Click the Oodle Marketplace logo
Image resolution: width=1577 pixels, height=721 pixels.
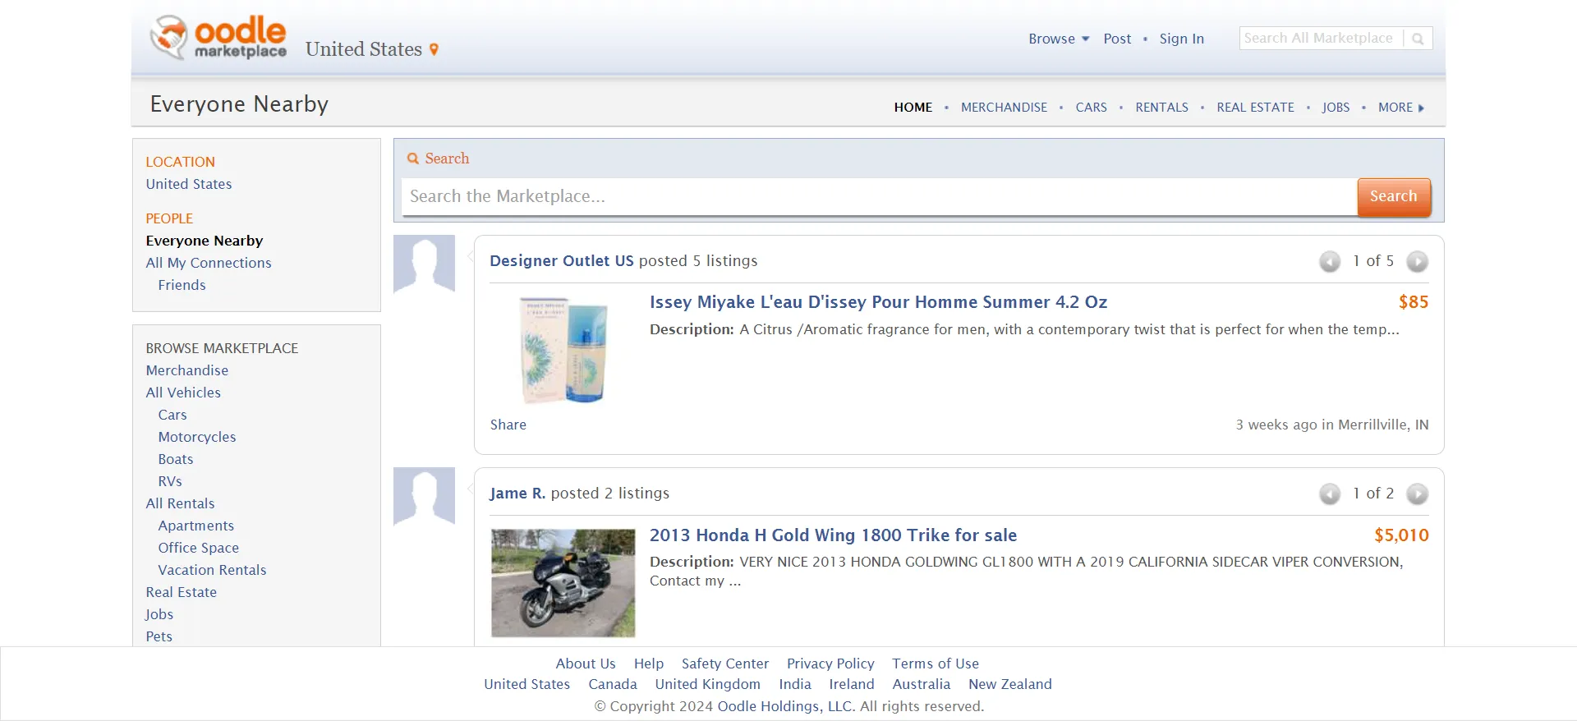point(218,38)
